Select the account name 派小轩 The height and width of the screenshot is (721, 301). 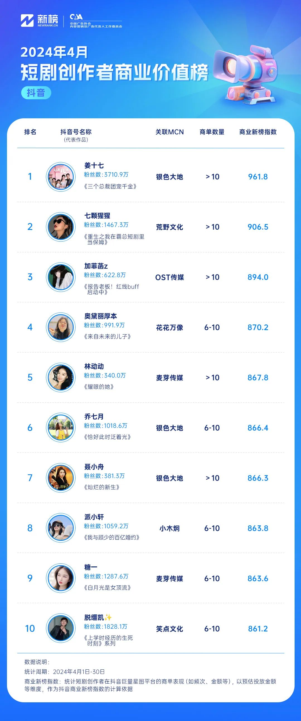tap(94, 517)
